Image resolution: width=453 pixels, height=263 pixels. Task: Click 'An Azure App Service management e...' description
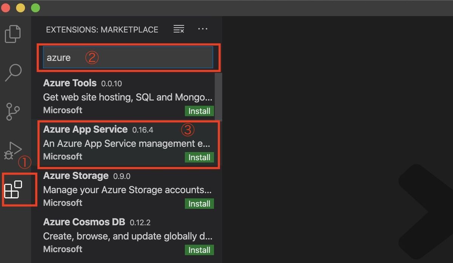point(127,144)
